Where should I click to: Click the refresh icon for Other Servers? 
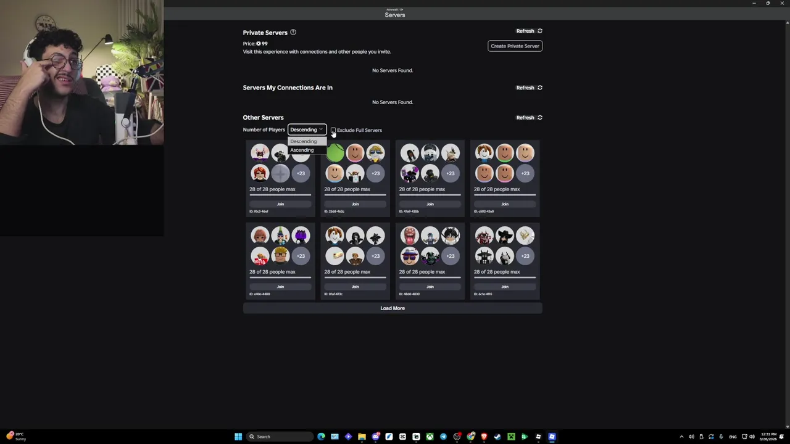tap(539, 117)
